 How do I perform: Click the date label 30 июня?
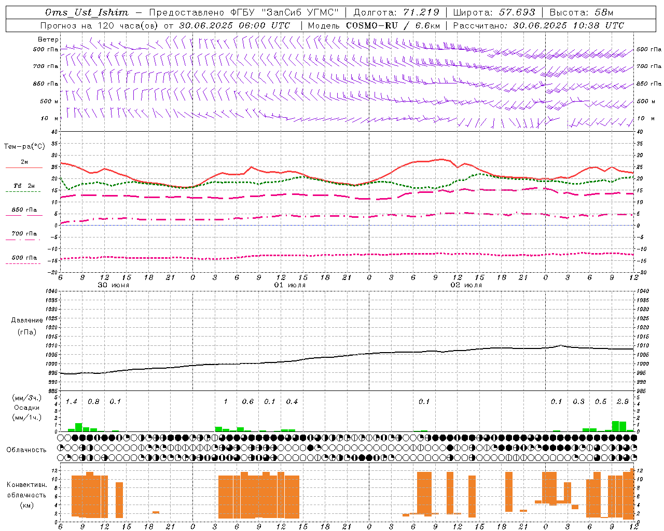pyautogui.click(x=114, y=285)
